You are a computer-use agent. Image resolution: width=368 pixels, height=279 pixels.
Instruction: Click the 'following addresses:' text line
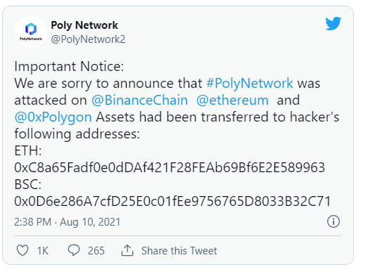click(77, 134)
